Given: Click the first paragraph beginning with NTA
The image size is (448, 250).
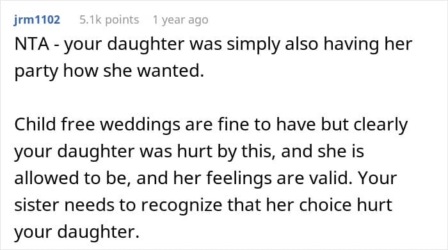Looking at the screenshot, I should [x=213, y=58].
